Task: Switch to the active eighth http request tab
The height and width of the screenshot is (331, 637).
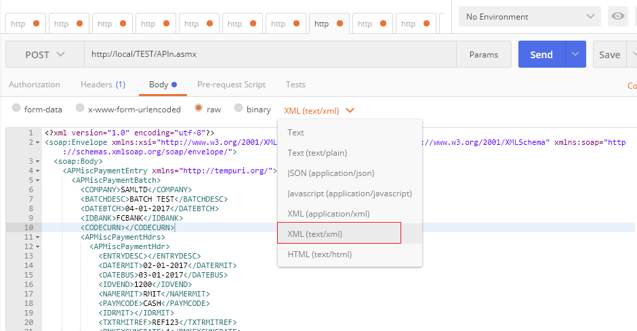Action: click(x=329, y=24)
